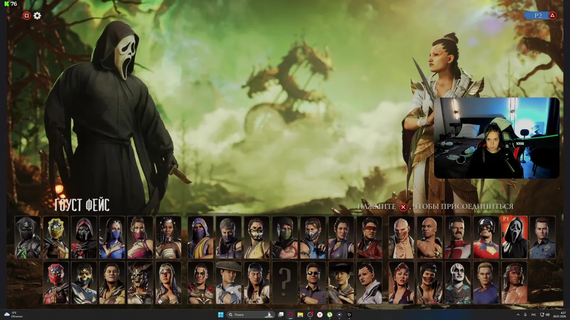
Task: Click the FPS counter showing 76
Action: (x=11, y=4)
